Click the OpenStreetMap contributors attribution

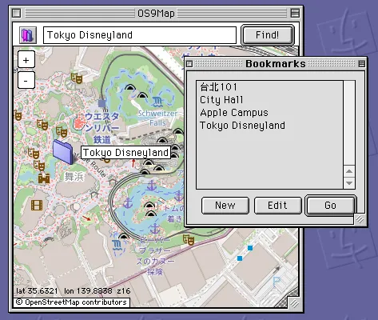coord(71,302)
